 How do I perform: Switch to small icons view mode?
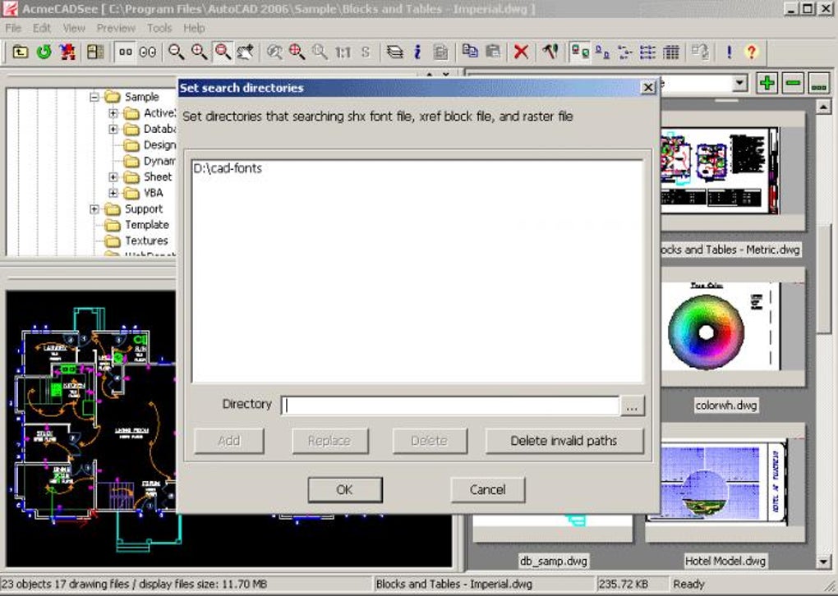click(602, 52)
